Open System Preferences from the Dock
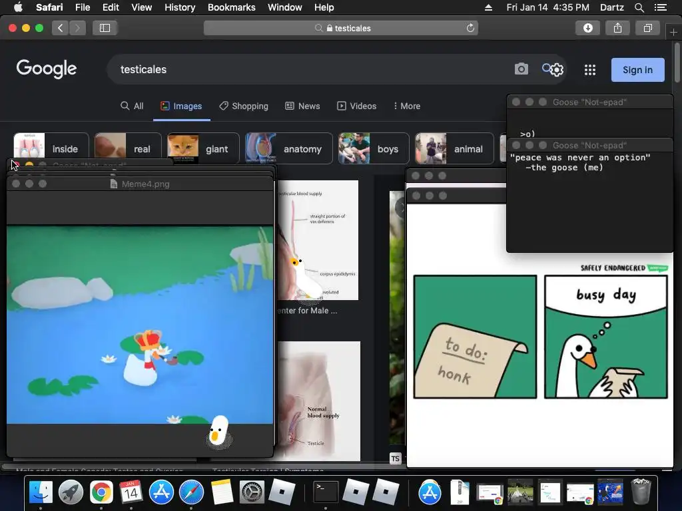 [252, 492]
